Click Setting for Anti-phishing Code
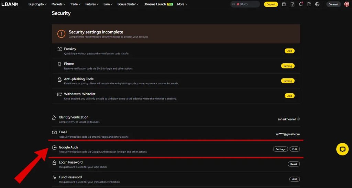The image size is (352, 188). [288, 81]
